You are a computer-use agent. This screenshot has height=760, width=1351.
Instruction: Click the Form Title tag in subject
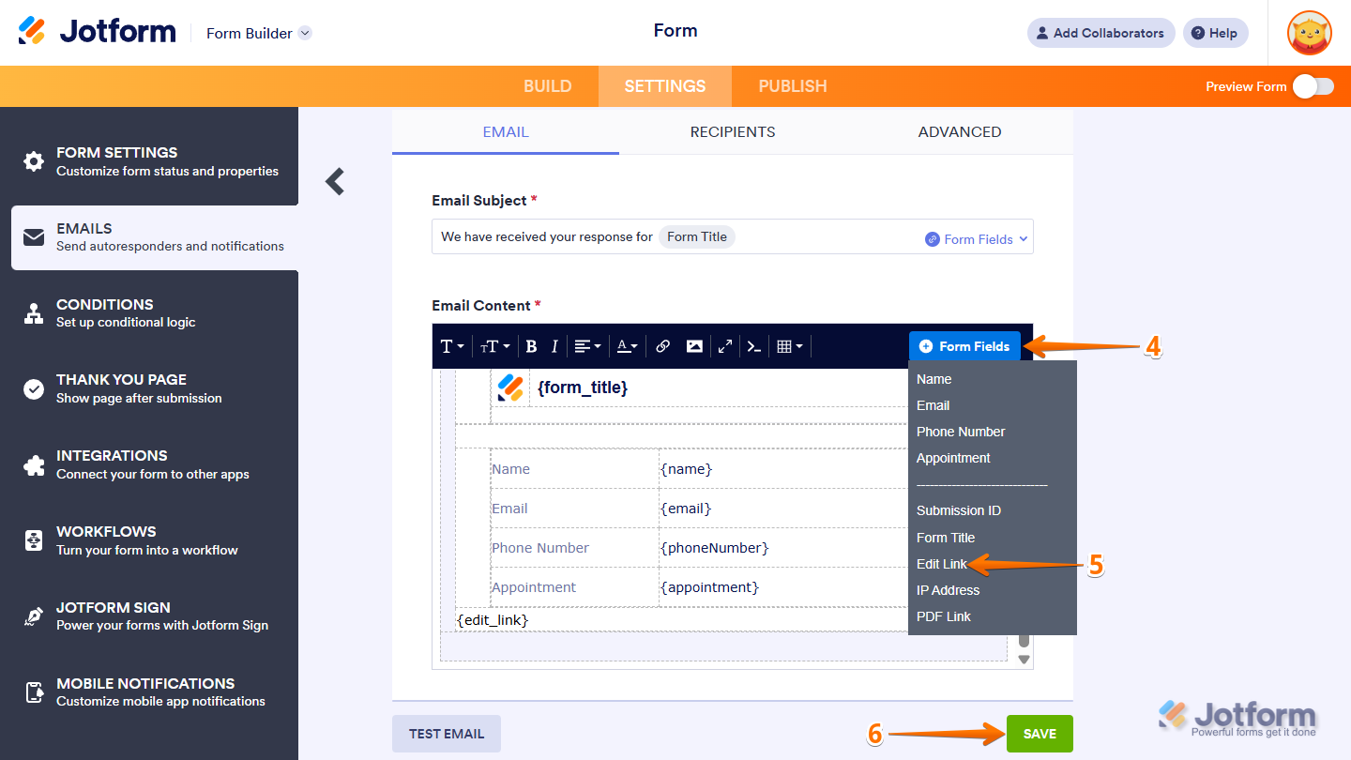click(x=697, y=236)
